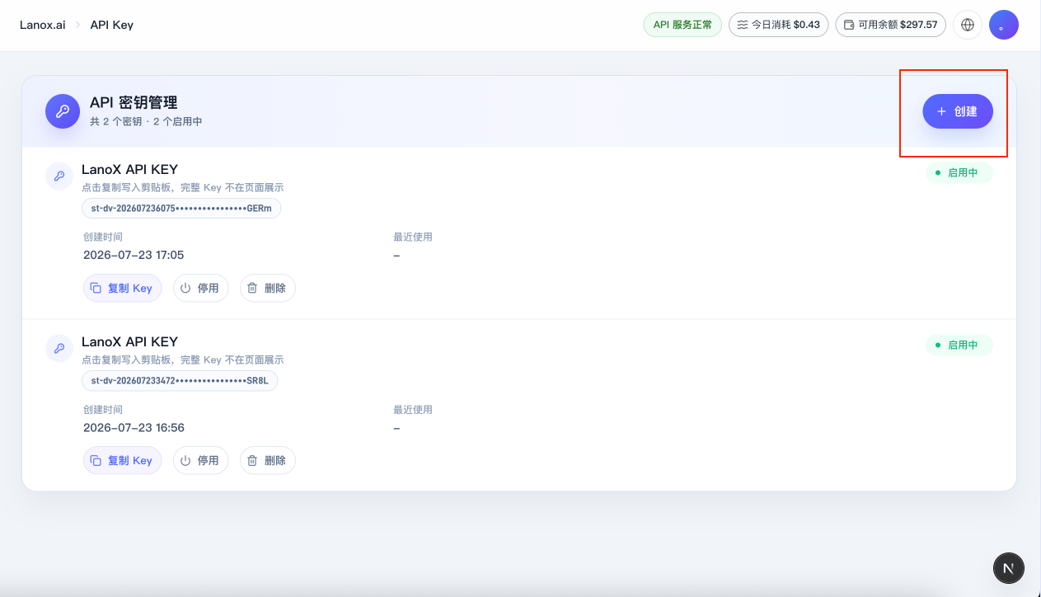
Task: Click 启用中 status of the GERm key
Action: [959, 172]
